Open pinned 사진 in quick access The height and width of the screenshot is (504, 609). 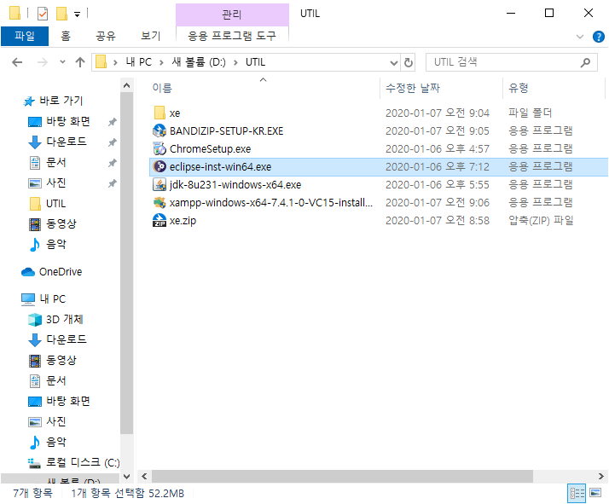point(48,182)
